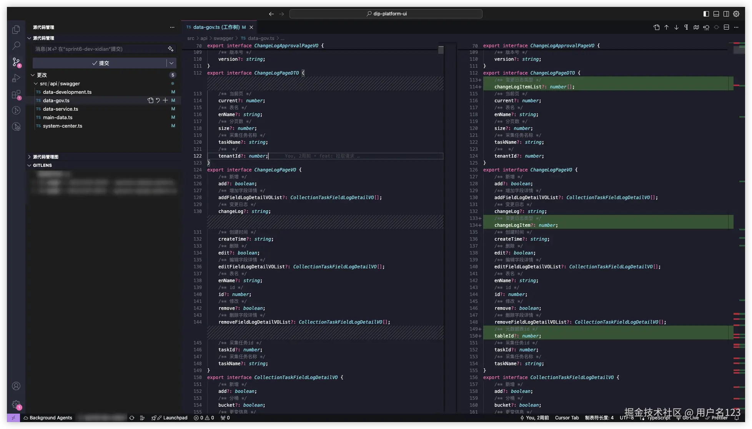Stage changes for data-gov.ts with plus icon
This screenshot has width=752, height=429.
[x=165, y=100]
